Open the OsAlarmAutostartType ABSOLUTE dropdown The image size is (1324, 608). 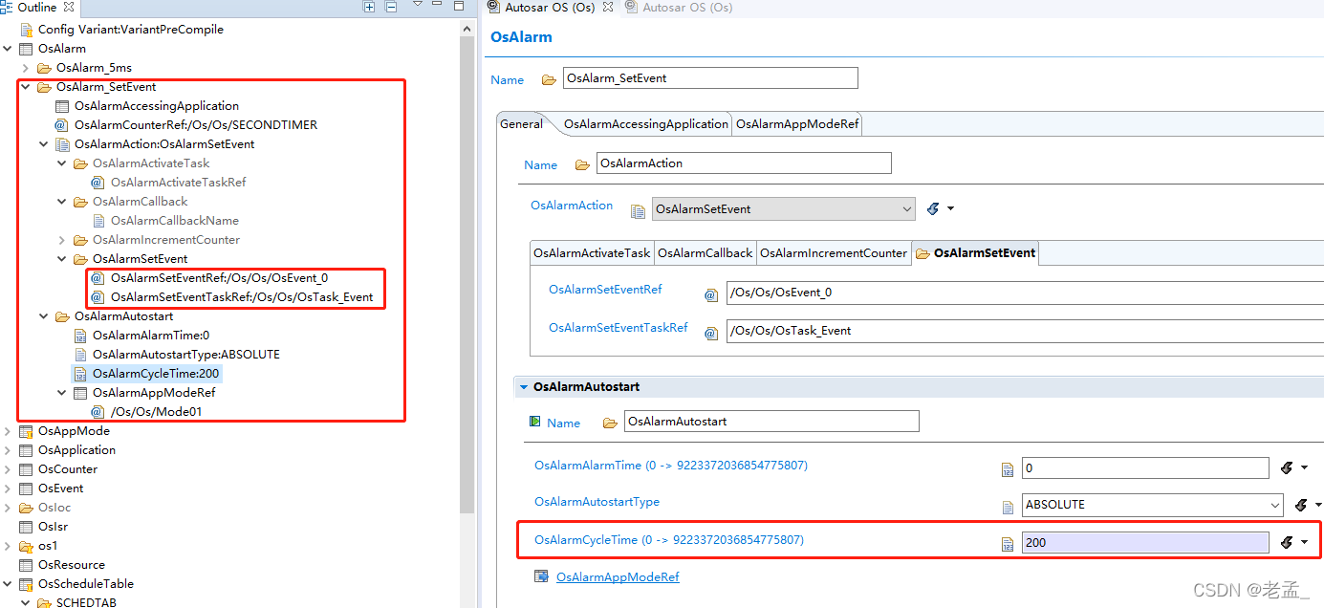1153,505
